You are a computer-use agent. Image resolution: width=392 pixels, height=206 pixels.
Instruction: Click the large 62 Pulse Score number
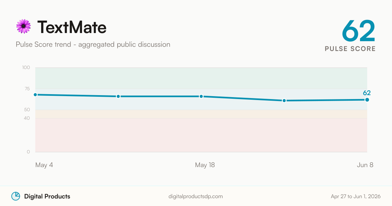point(358,31)
